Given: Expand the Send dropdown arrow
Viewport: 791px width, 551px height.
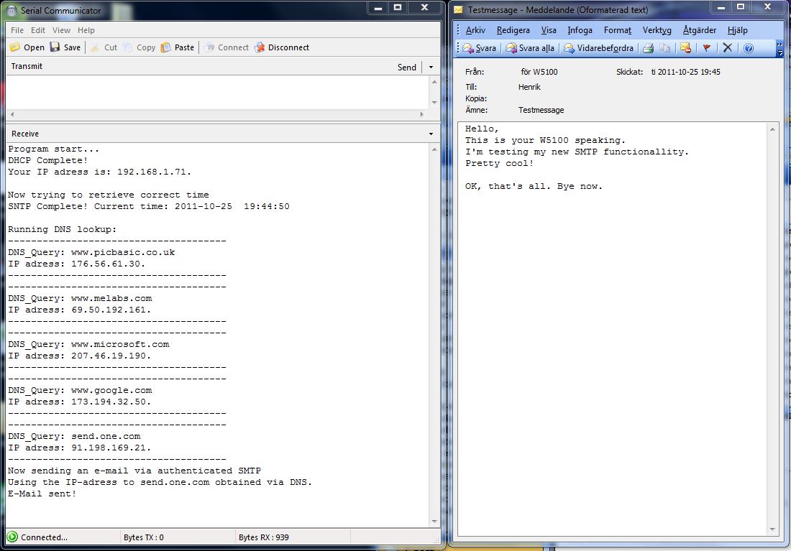Looking at the screenshot, I should pyautogui.click(x=431, y=67).
